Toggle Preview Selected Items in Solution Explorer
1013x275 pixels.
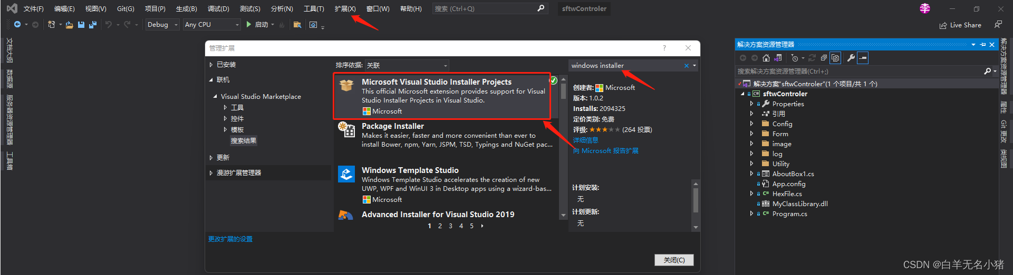tap(863, 58)
